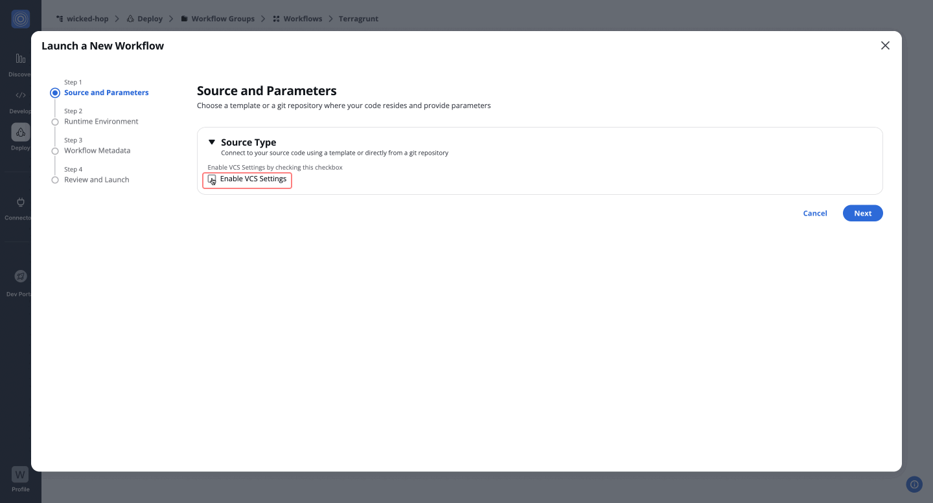Viewport: 933px width, 503px height.
Task: Open the wicked-hop breadcrumb
Action: pos(87,19)
